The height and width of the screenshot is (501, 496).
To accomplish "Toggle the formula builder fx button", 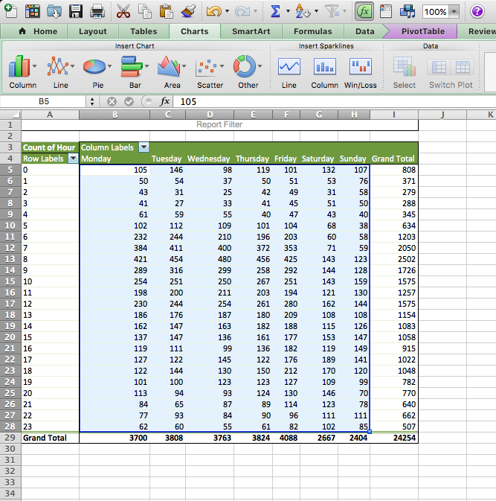I will pyautogui.click(x=364, y=11).
